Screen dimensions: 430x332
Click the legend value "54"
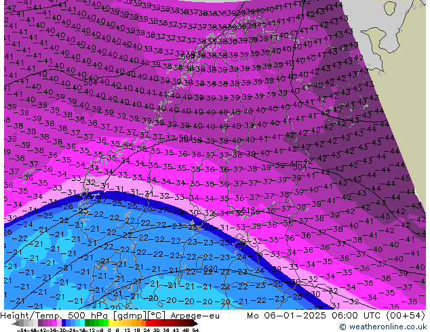pos(195,331)
